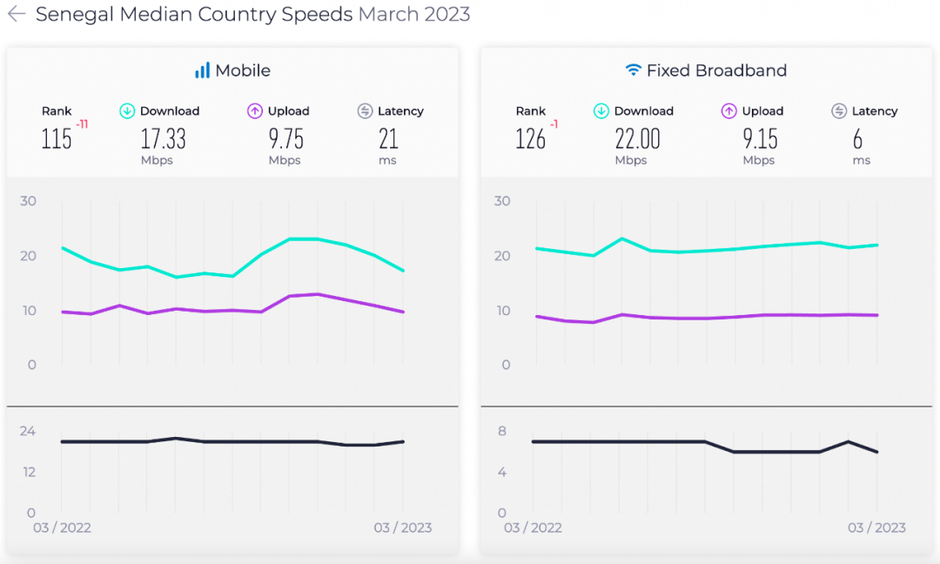
Task: Click Fixed Broadband download speed 22.00
Action: (637, 139)
